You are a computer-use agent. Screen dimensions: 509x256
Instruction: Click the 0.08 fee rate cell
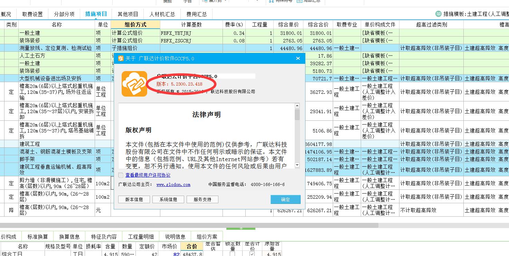234,41
